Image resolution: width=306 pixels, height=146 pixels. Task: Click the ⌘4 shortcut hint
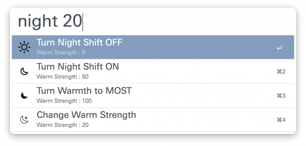281,120
